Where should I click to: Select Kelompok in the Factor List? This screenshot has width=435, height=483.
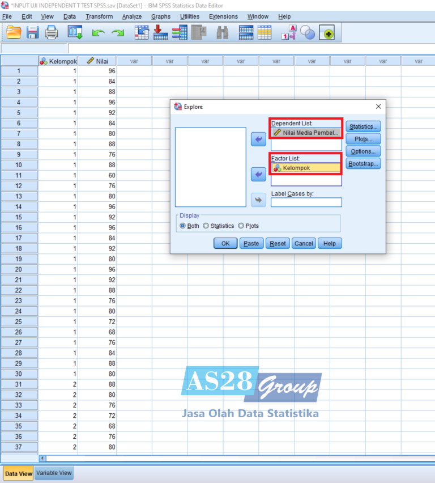306,168
